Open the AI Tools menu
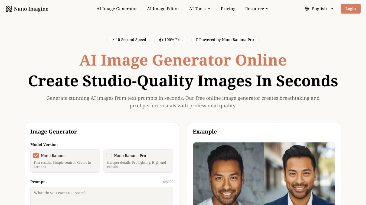 [200, 9]
